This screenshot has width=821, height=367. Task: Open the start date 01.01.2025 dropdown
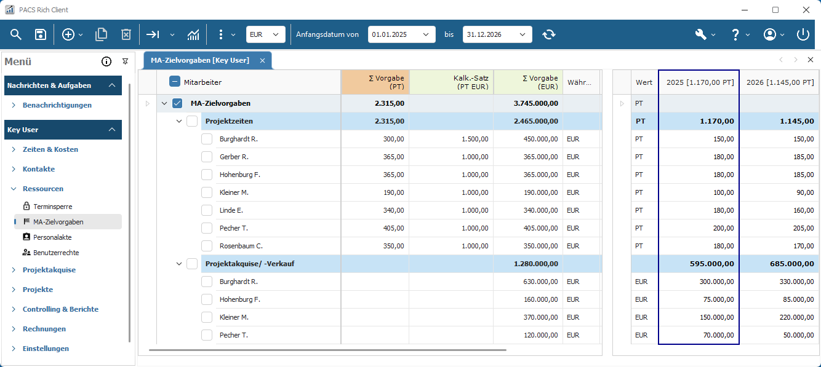[401, 34]
